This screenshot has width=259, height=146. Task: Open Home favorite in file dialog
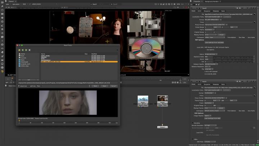pyautogui.click(x=23, y=54)
